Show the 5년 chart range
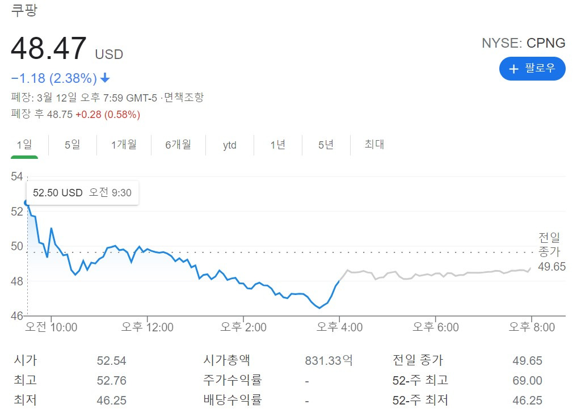The image size is (581, 417). [326, 145]
